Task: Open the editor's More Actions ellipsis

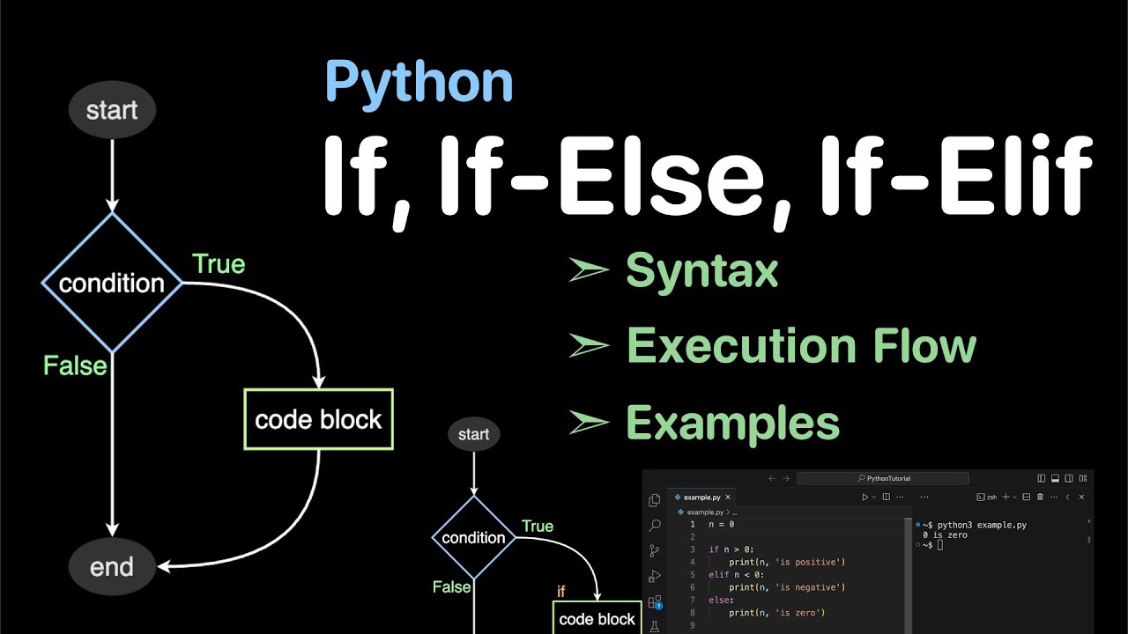Action: pos(900,498)
